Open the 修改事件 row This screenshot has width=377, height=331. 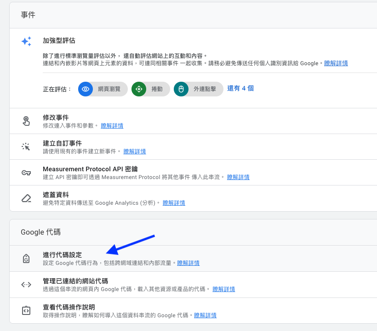coord(193,121)
